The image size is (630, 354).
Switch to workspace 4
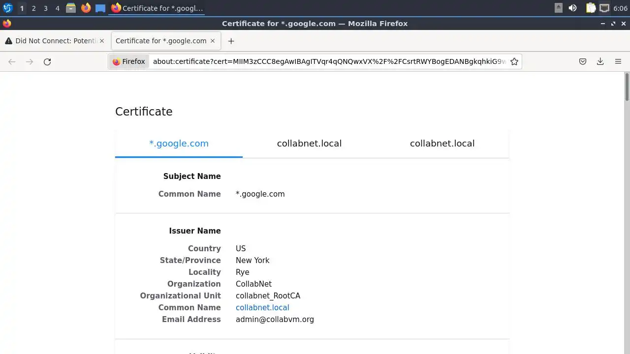(x=57, y=8)
